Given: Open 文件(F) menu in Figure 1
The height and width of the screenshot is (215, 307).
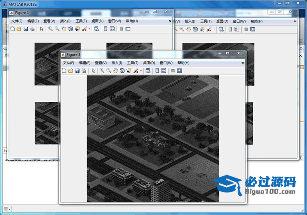Looking at the screenshot, I should coord(17,21).
